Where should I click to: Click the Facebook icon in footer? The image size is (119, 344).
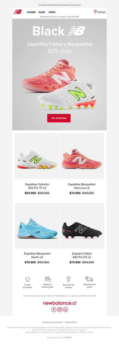(54, 310)
